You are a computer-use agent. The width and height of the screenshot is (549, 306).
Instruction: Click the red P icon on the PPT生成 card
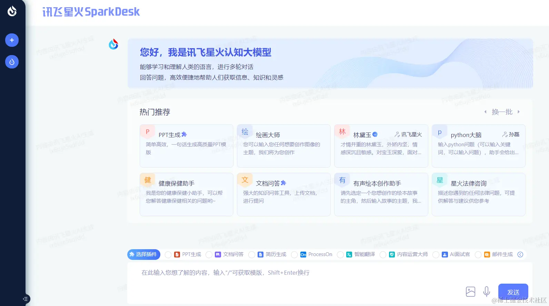tap(148, 132)
